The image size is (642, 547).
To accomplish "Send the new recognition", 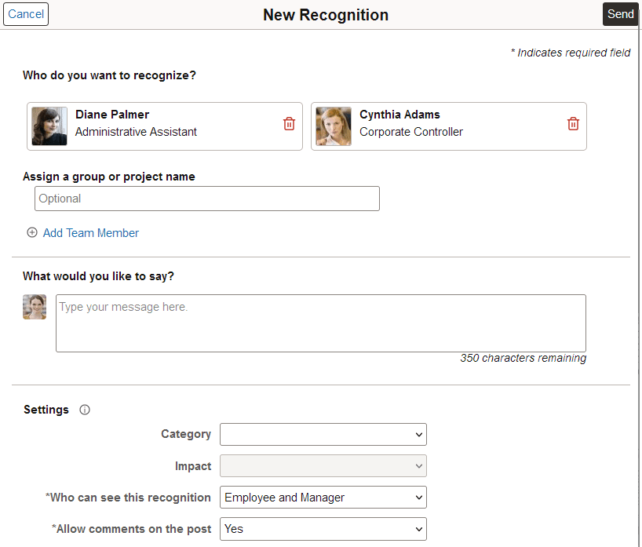I will point(620,14).
